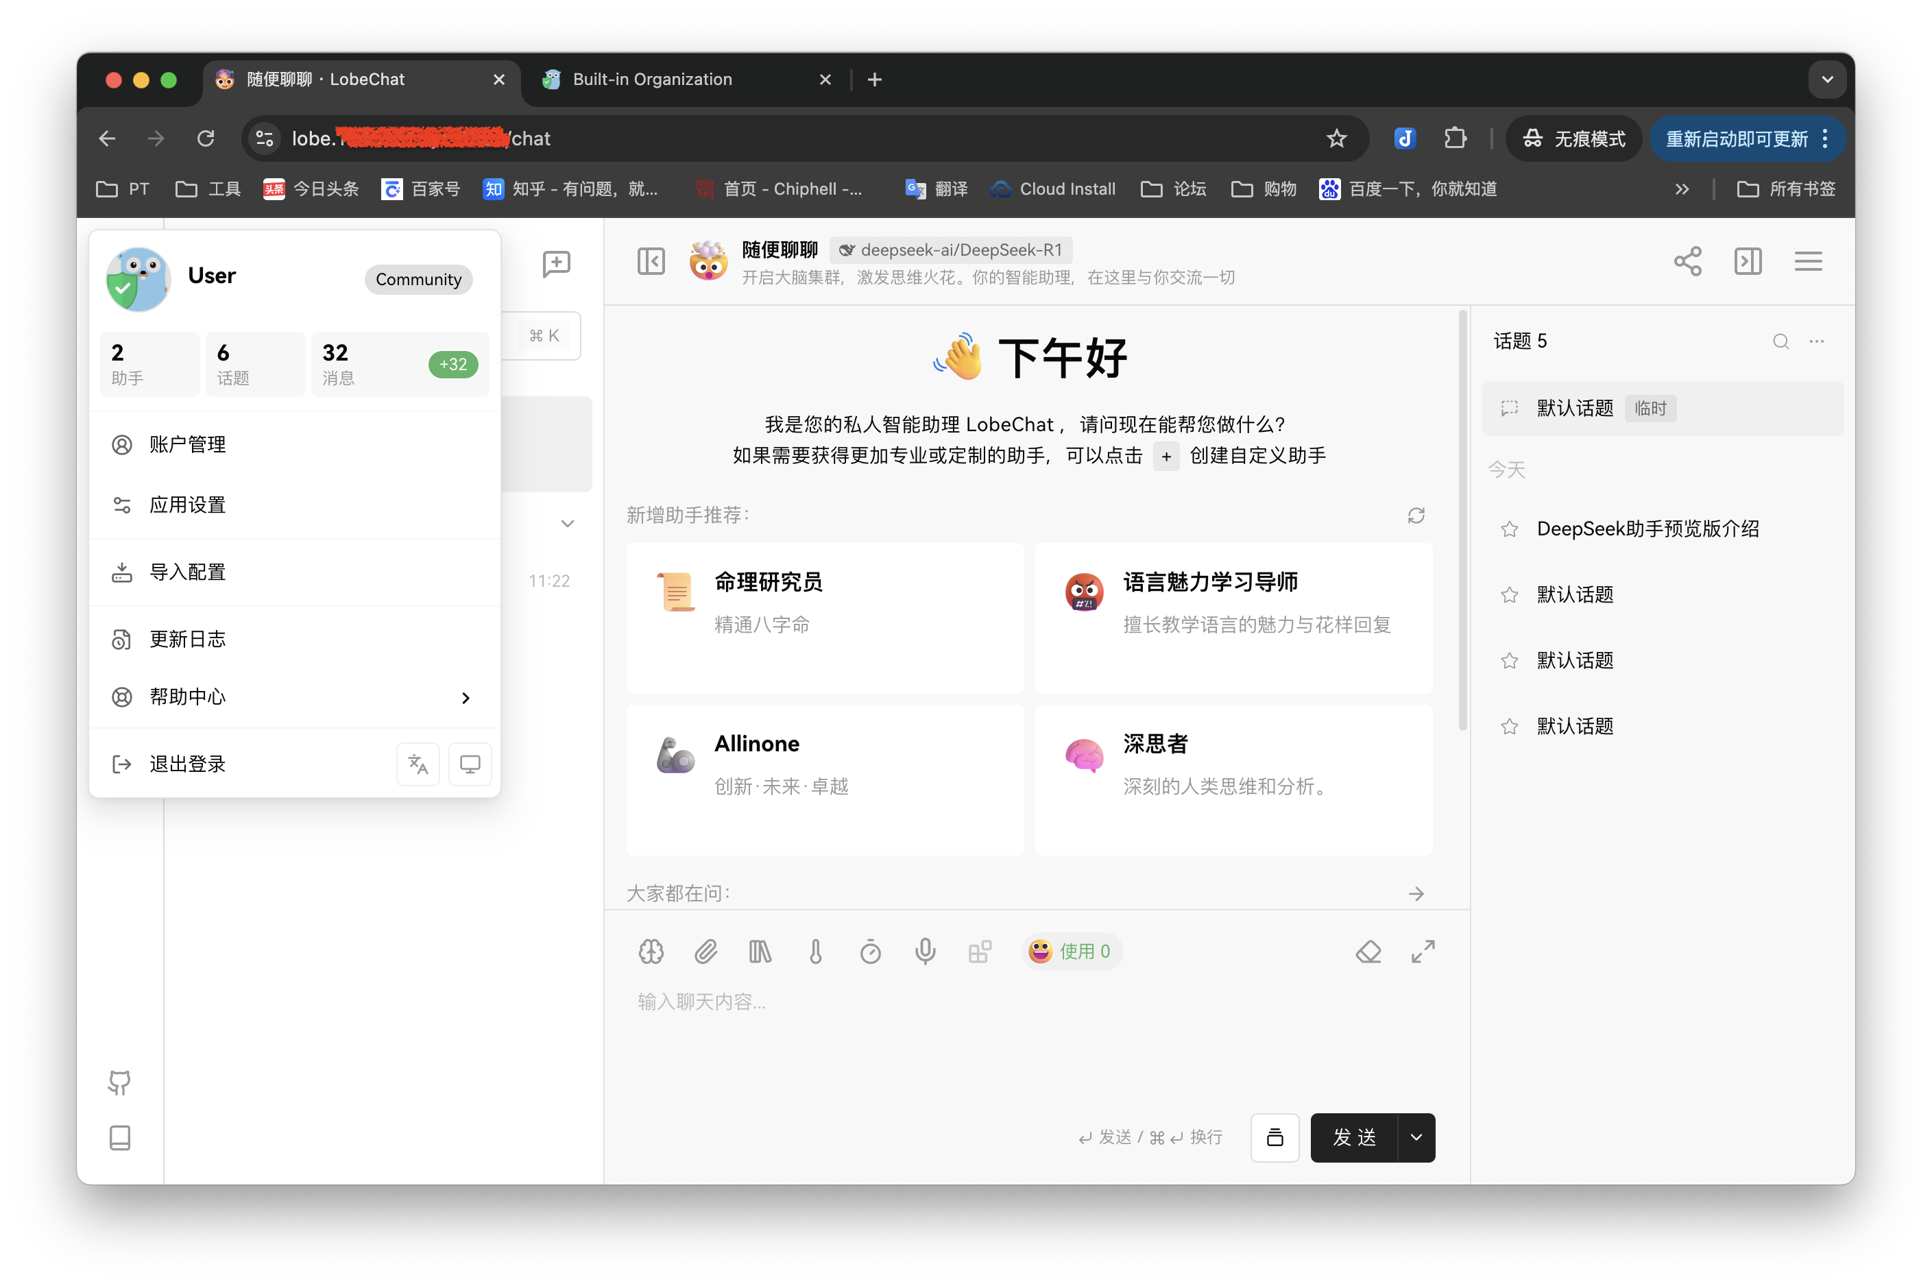Click the 32 消息 stat tile
This screenshot has width=1932, height=1286.
click(400, 364)
